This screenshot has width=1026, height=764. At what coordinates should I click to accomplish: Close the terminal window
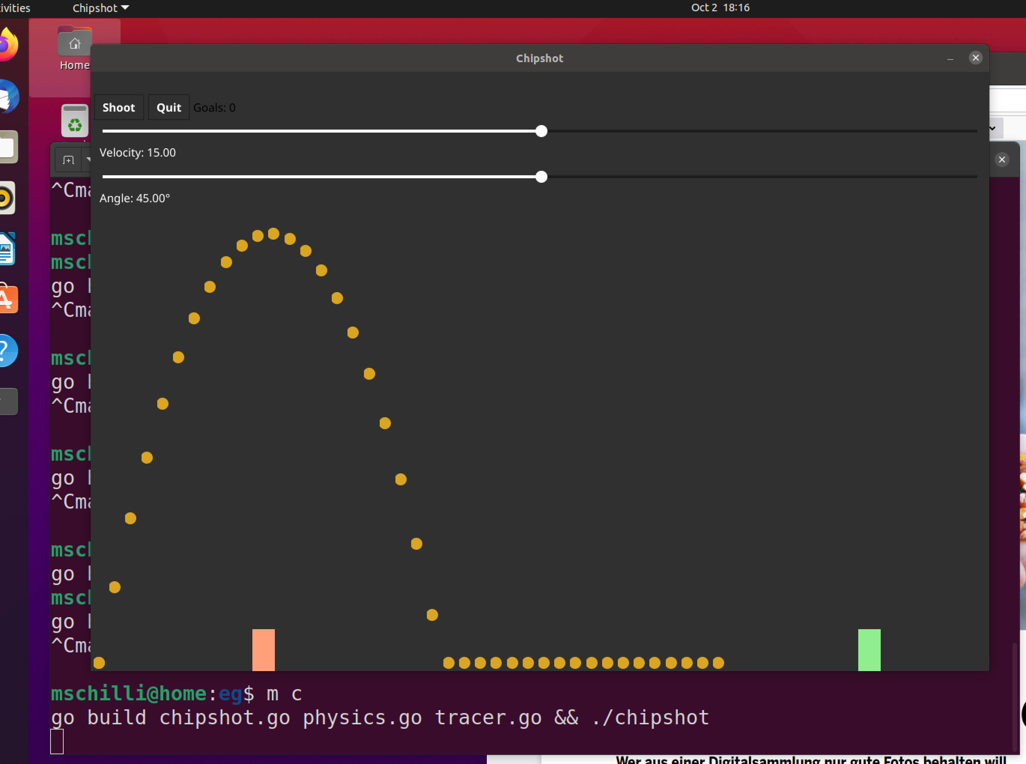(x=1002, y=160)
